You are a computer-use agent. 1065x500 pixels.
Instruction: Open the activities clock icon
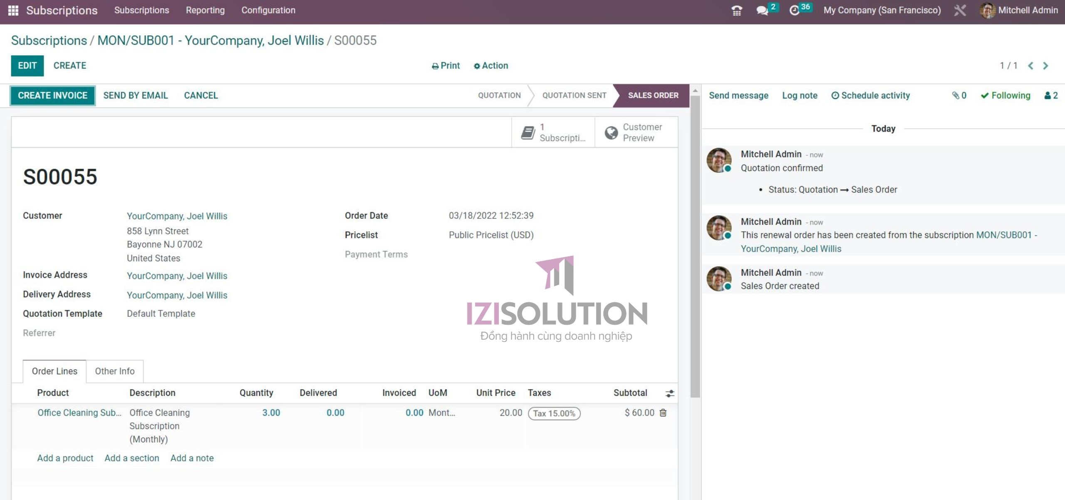pos(795,10)
